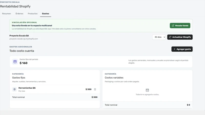Click the Actualizar Shopify button
205x115 pixels.
(180, 37)
